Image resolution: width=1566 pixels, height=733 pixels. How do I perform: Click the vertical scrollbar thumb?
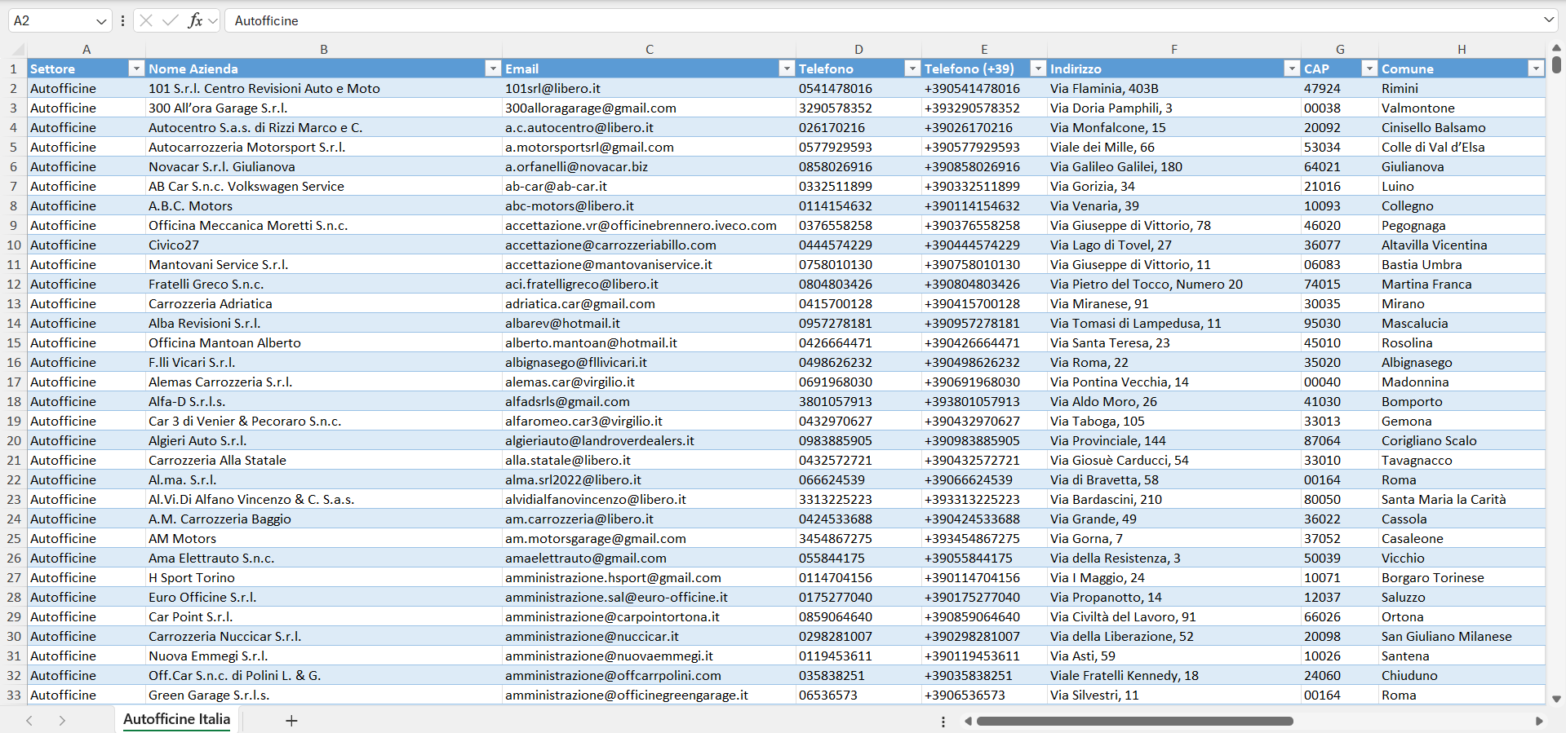tap(1556, 64)
